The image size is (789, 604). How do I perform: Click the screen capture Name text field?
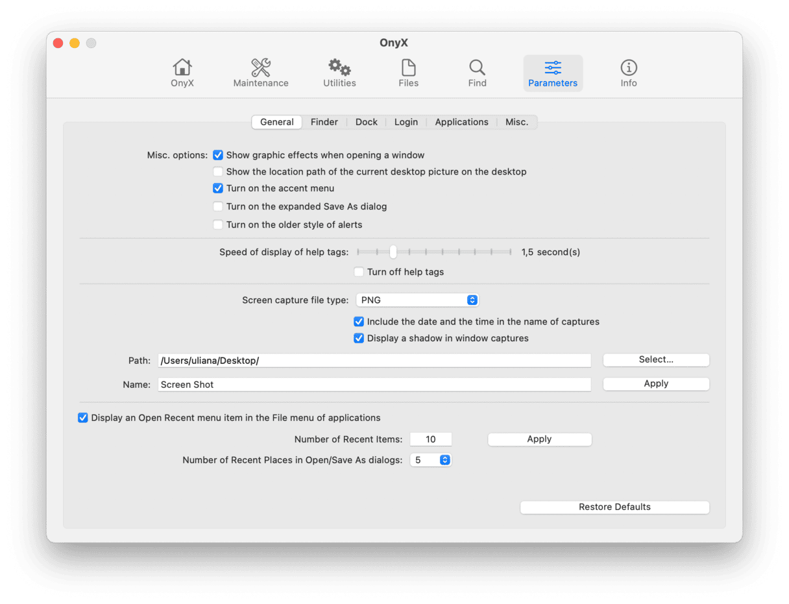point(374,385)
